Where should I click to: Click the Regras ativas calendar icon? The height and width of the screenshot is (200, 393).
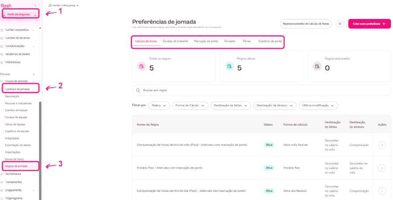point(229,66)
